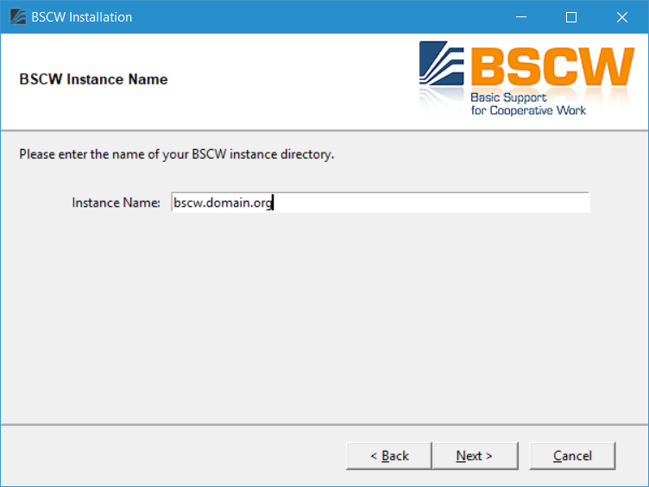Click the "BSCW Installation" title bar text
Image resolution: width=649 pixels, height=487 pixels.
pos(81,17)
